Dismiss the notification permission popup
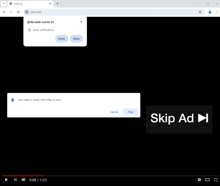 tap(81, 22)
